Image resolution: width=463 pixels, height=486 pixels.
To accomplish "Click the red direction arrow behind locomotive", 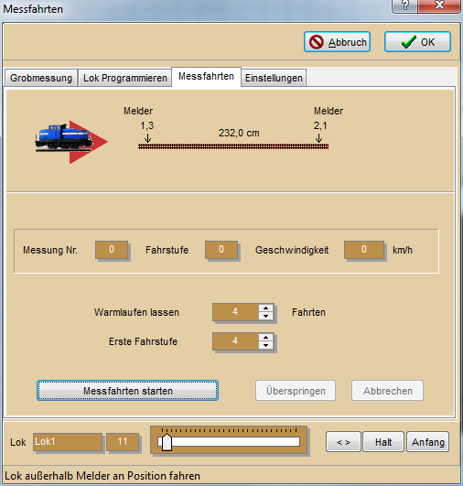I will (89, 142).
